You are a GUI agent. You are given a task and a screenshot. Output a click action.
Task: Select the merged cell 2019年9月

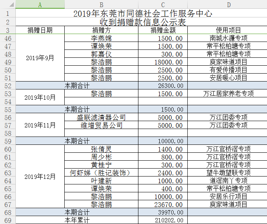(x=40, y=58)
